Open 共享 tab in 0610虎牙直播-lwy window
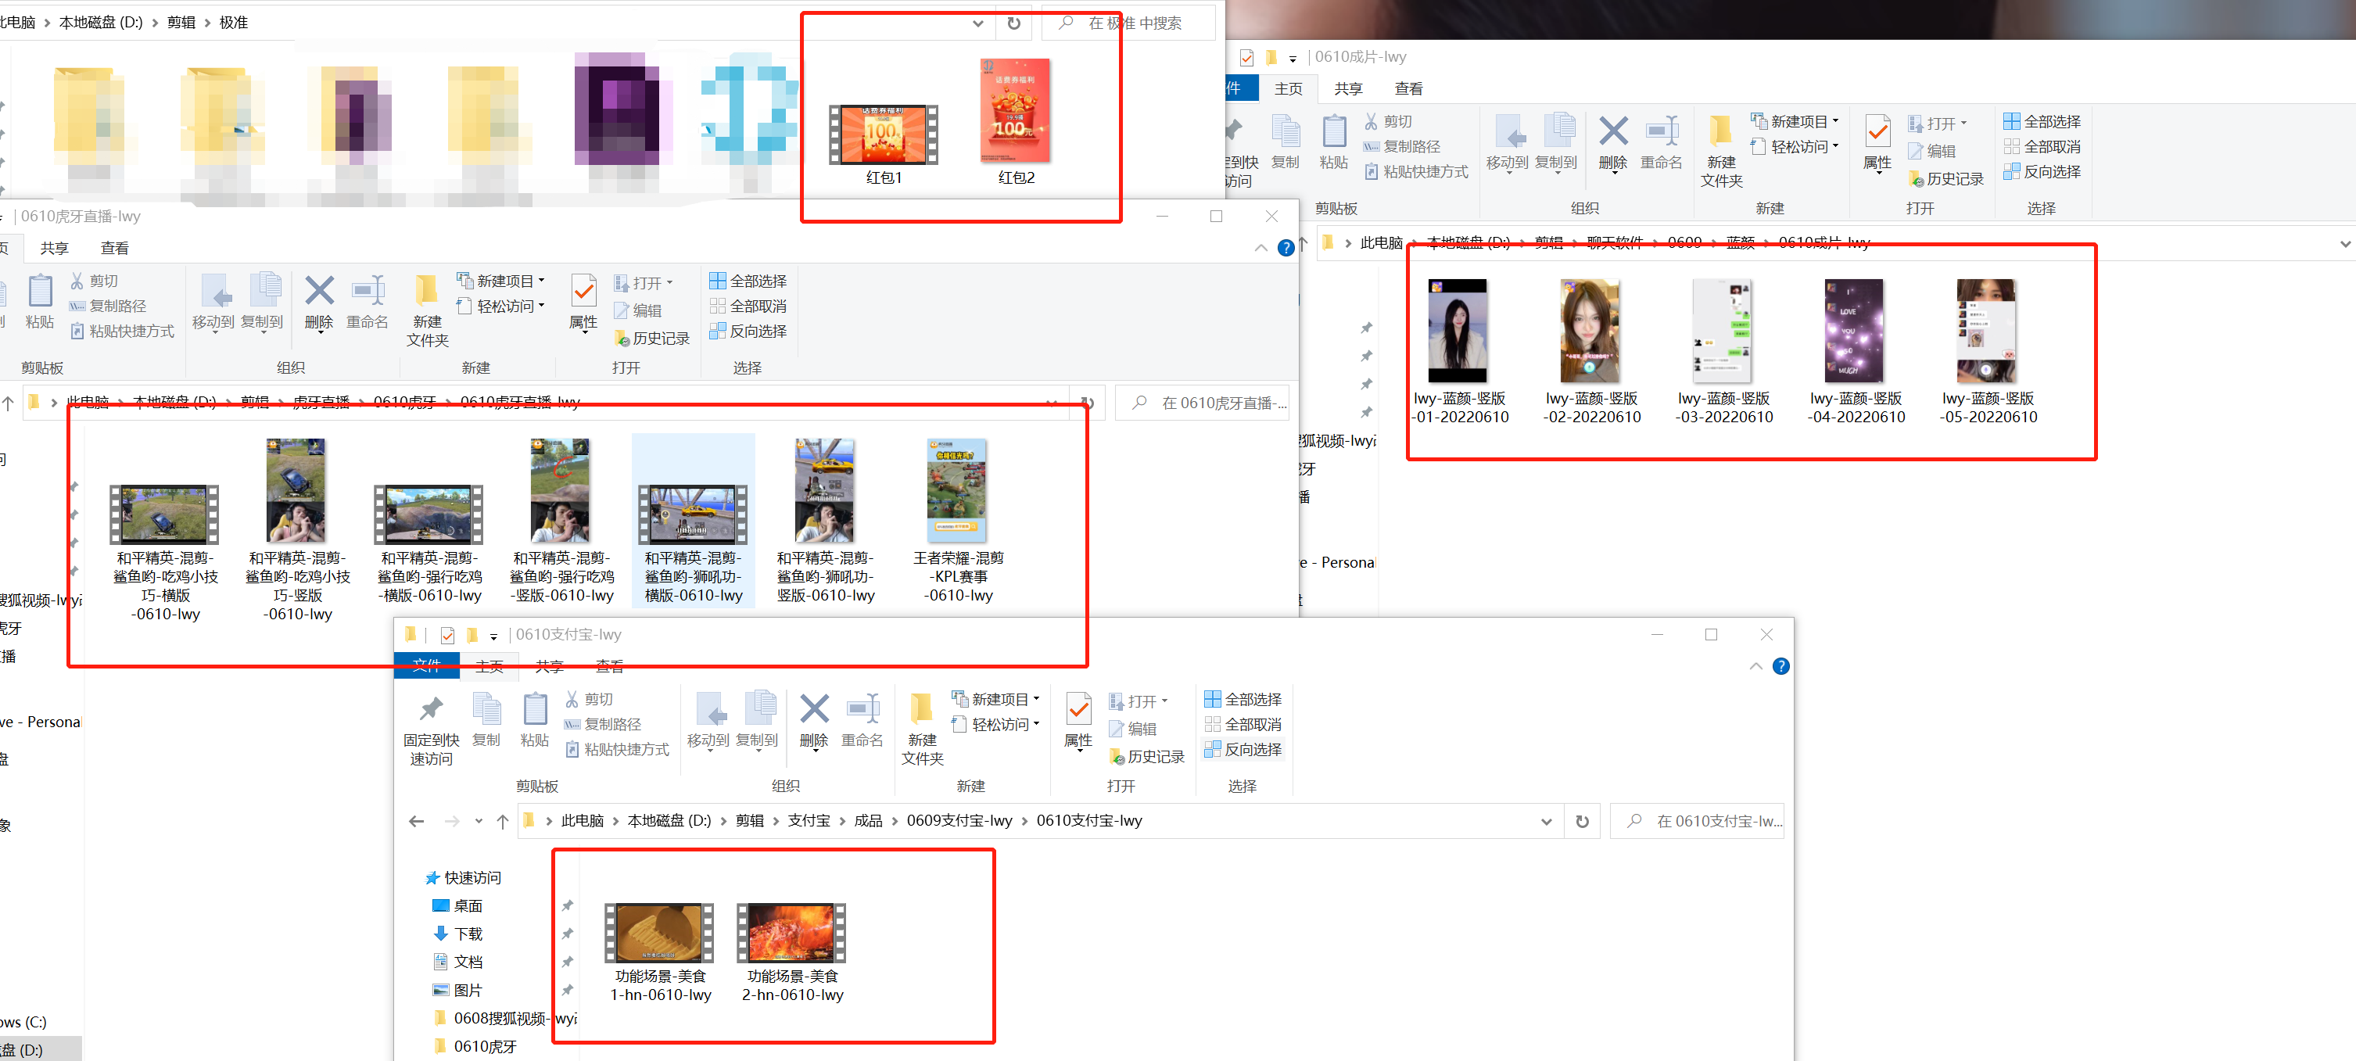Image resolution: width=2356 pixels, height=1061 pixels. (x=54, y=248)
